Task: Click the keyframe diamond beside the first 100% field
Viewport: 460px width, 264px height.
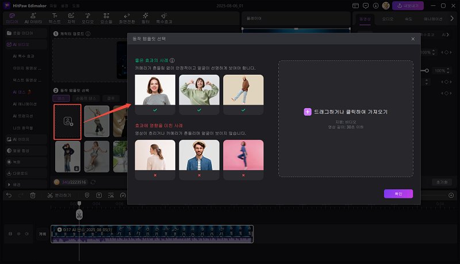Action: pos(446,52)
